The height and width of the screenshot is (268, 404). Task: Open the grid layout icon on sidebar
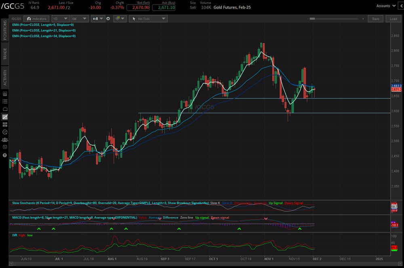5,124
